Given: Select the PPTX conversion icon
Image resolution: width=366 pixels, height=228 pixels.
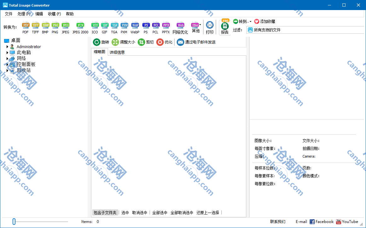Looking at the screenshot, I should [166, 25].
